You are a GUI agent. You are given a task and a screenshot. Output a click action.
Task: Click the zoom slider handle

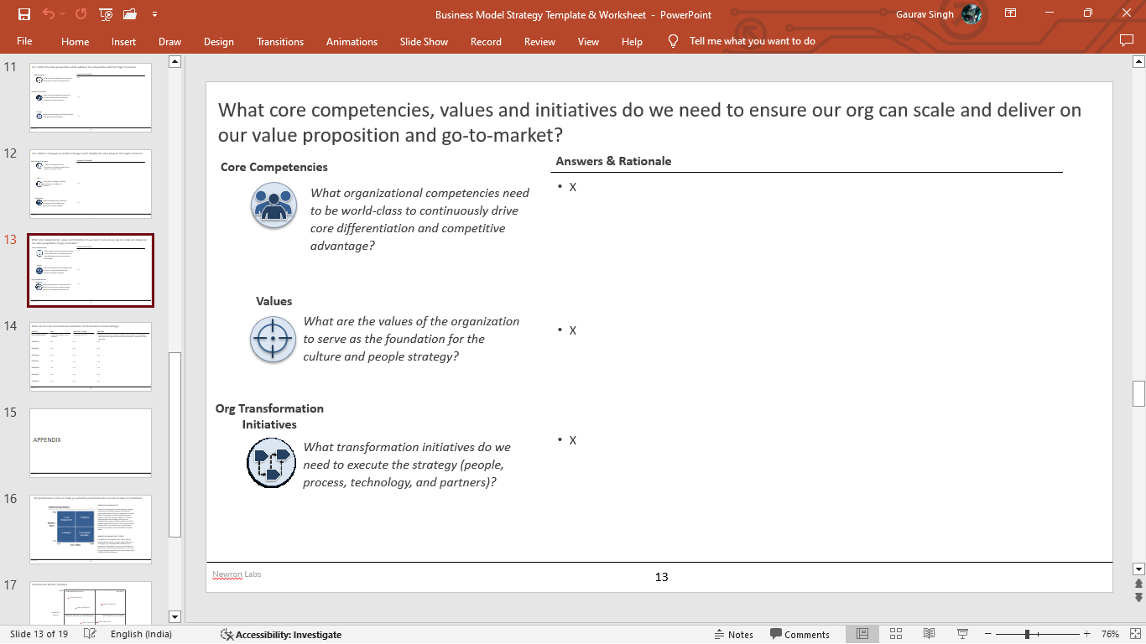[x=1028, y=635]
